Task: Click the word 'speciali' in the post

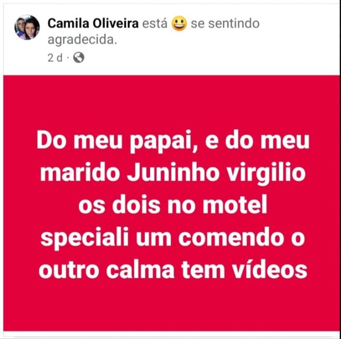Action: coord(84,239)
